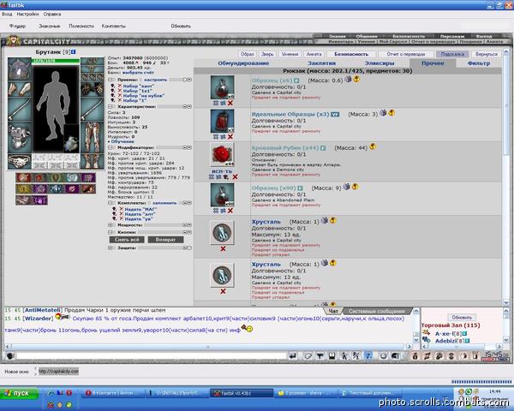This screenshot has height=411, width=514.
Task: Collapse the Характеристики section
Action: [111, 106]
